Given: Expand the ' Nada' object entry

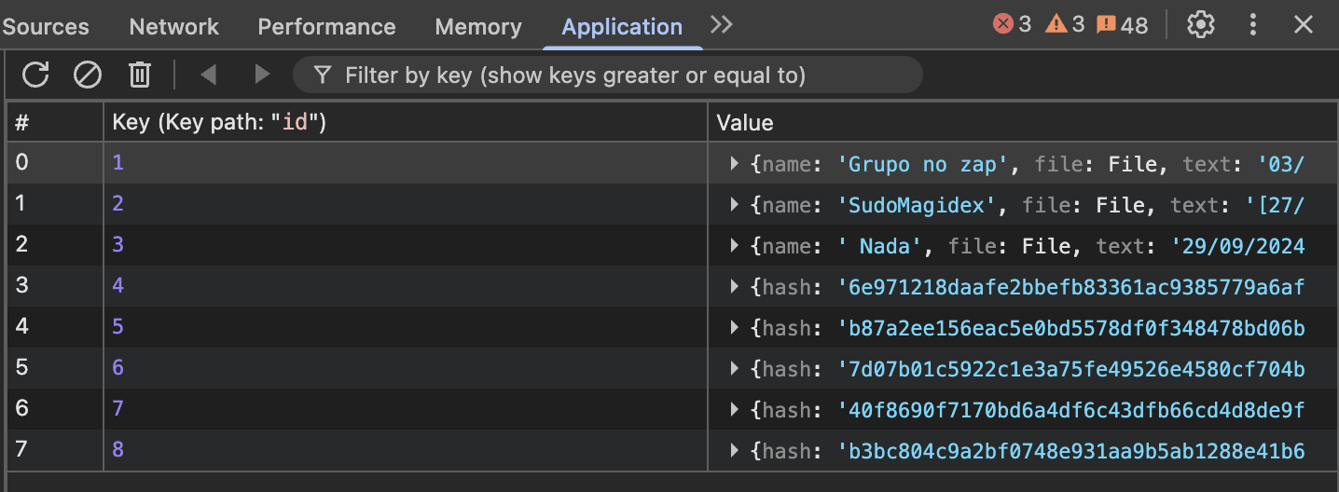Looking at the screenshot, I should click(736, 247).
